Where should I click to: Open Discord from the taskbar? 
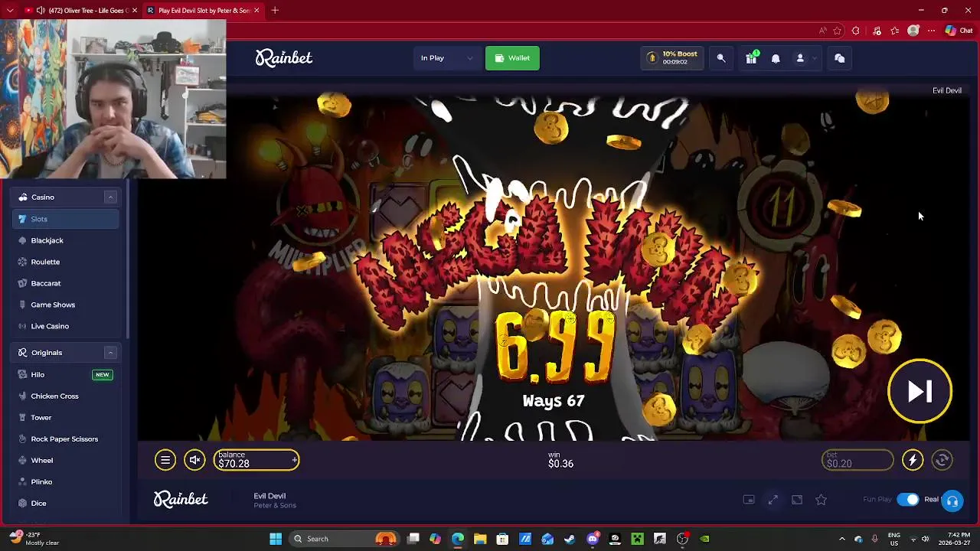coord(593,539)
